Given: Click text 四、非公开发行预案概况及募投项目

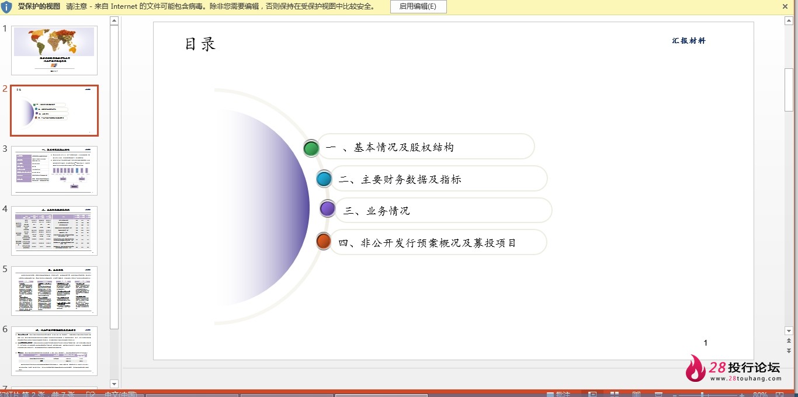Looking at the screenshot, I should [427, 243].
